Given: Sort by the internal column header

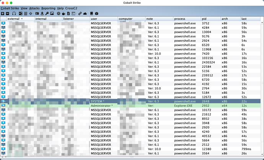Looking at the screenshot, I should click(48, 19).
